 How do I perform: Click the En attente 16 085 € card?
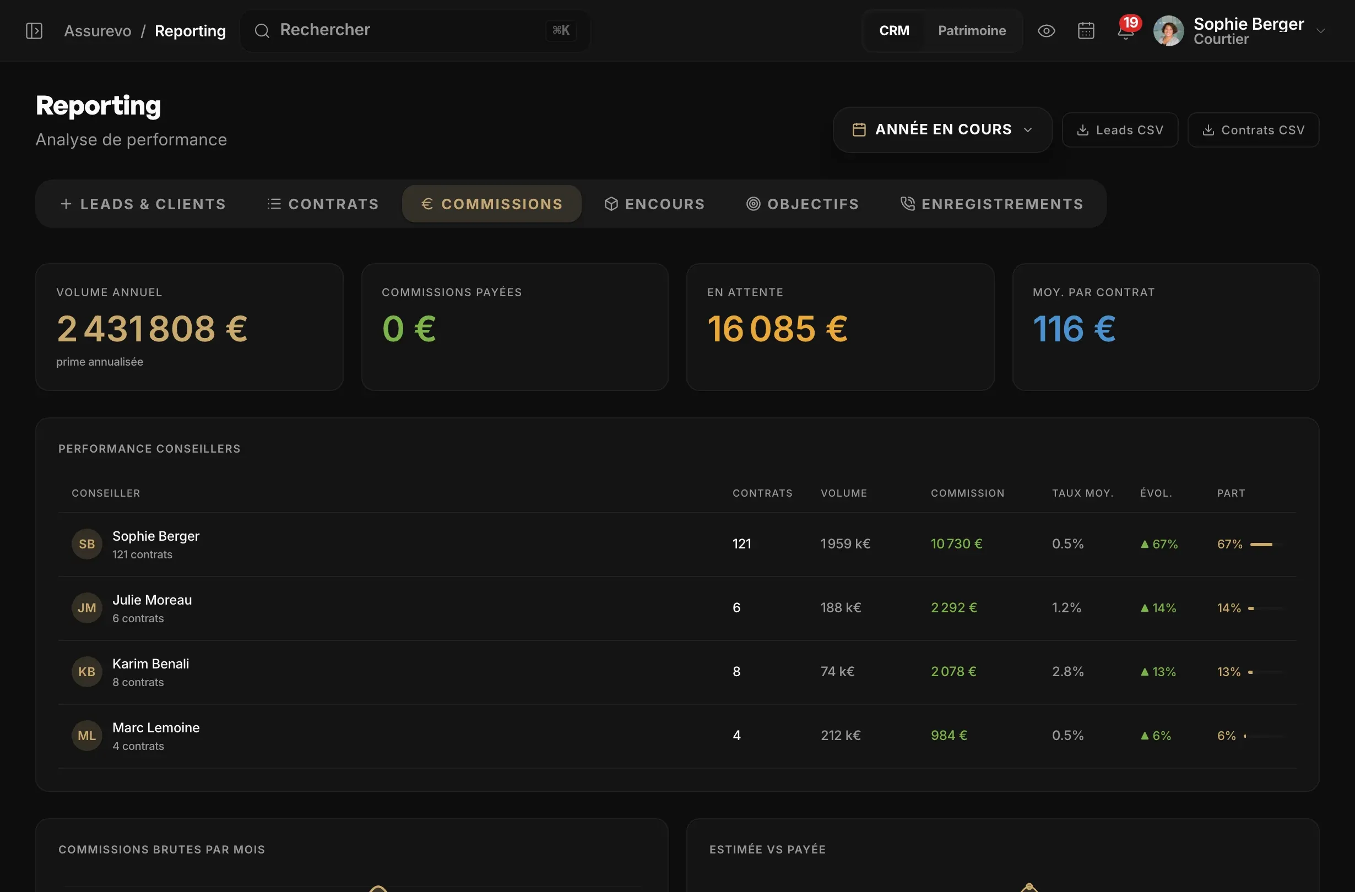(x=841, y=327)
